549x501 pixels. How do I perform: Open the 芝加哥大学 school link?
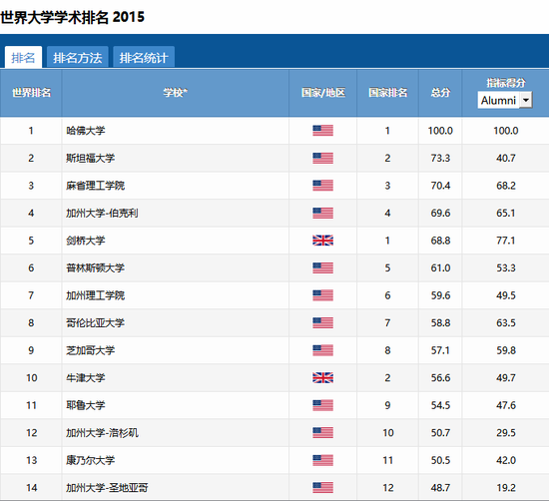click(90, 350)
